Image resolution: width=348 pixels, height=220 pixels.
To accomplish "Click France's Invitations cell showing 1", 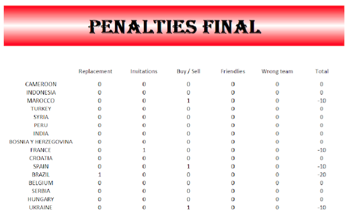I will (x=144, y=150).
